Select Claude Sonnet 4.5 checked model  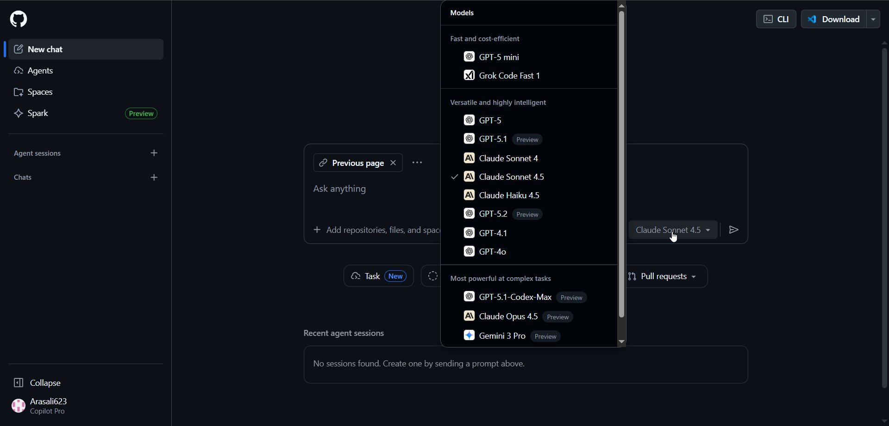coord(511,176)
